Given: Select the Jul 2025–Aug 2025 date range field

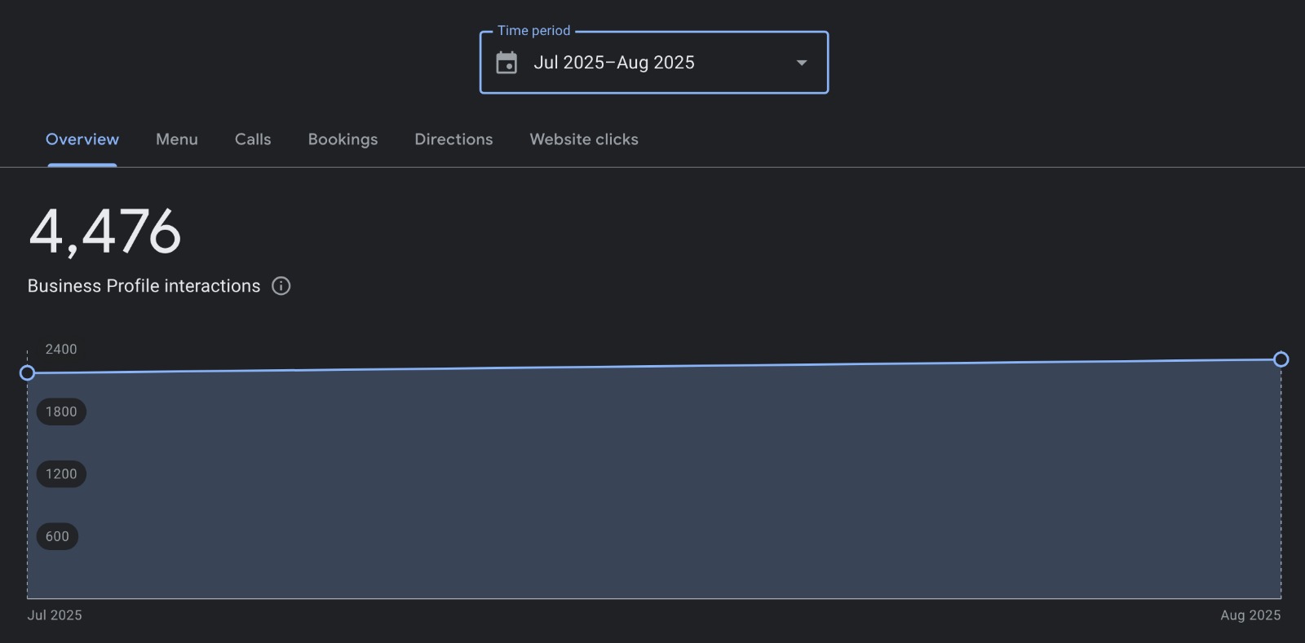Looking at the screenshot, I should tap(614, 63).
